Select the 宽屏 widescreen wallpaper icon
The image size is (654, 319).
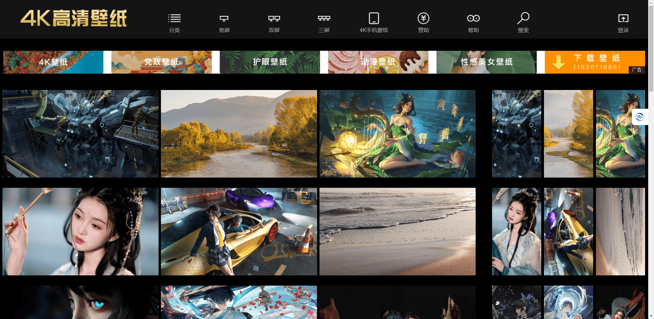tap(224, 19)
